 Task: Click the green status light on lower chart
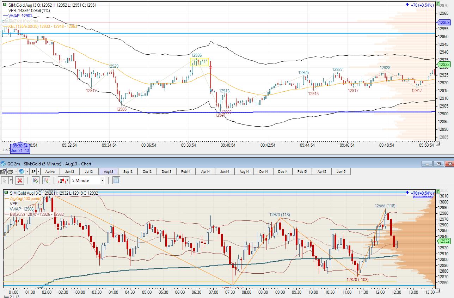click(x=6, y=193)
